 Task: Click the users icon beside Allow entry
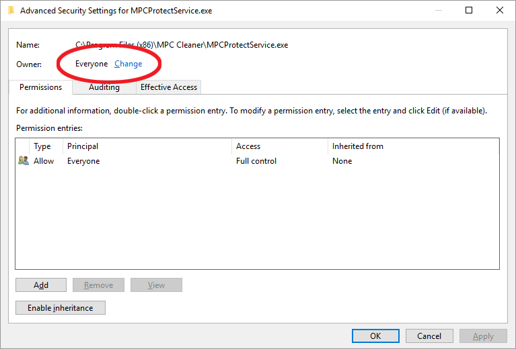pyautogui.click(x=24, y=160)
